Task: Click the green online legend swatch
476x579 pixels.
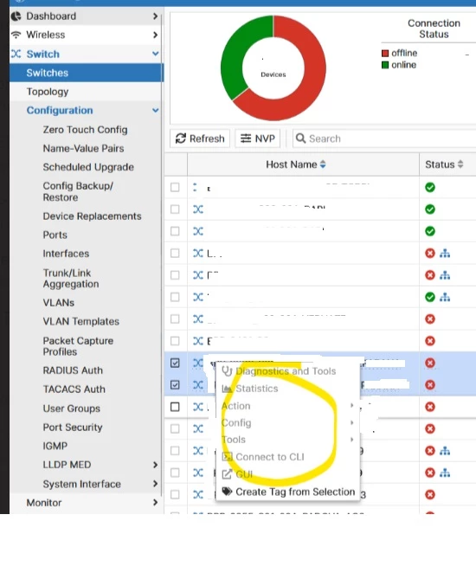Action: [x=385, y=66]
